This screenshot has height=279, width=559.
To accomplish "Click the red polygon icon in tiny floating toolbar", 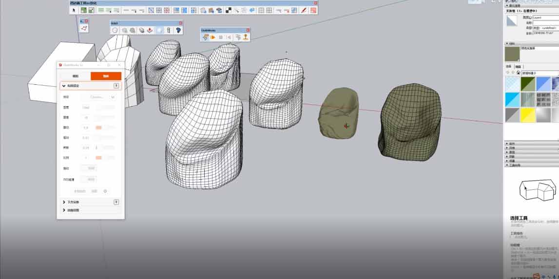I will tap(84, 29).
